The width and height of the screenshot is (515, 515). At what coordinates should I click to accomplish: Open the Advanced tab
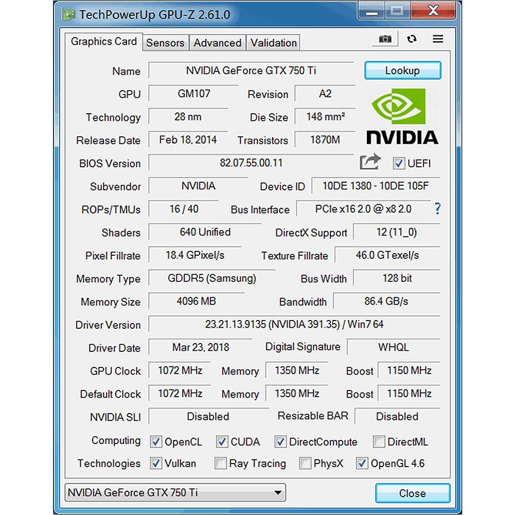point(218,43)
